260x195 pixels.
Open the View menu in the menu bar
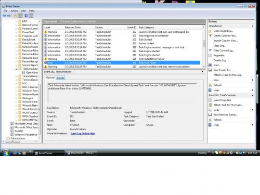pyautogui.click(x=23, y=11)
